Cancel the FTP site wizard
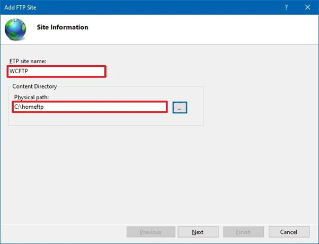The height and width of the screenshot is (244, 319). [289, 232]
